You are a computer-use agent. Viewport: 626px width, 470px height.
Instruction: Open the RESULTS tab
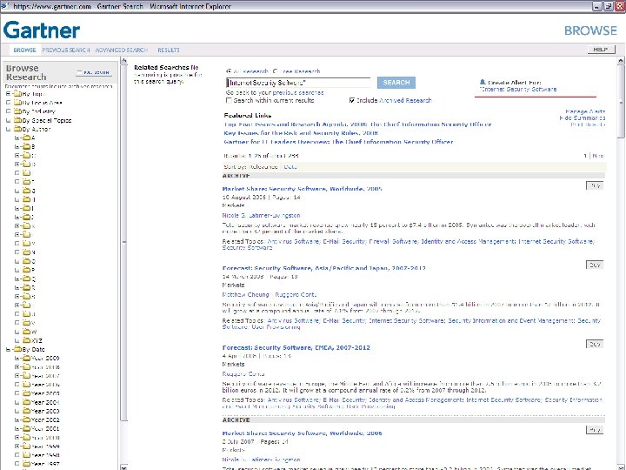pyautogui.click(x=169, y=50)
